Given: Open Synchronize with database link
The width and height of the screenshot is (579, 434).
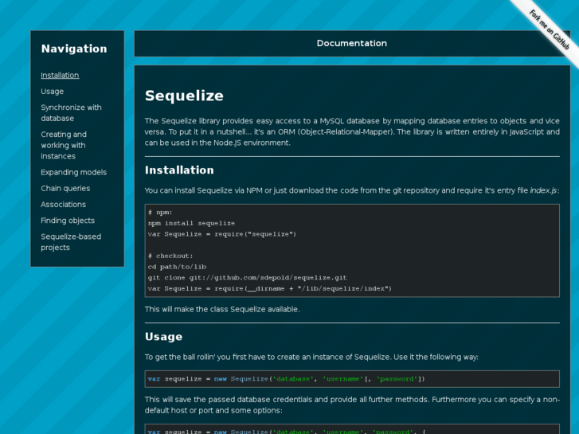Looking at the screenshot, I should (x=71, y=113).
